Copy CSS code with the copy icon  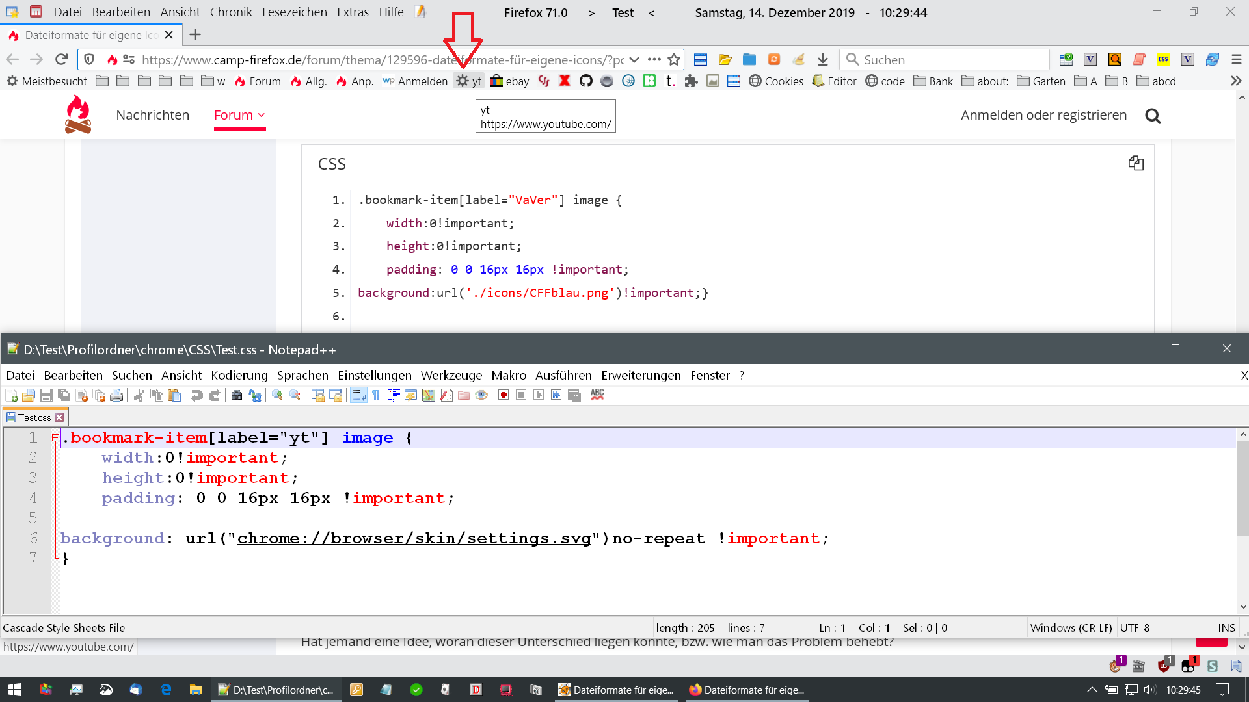(1136, 163)
